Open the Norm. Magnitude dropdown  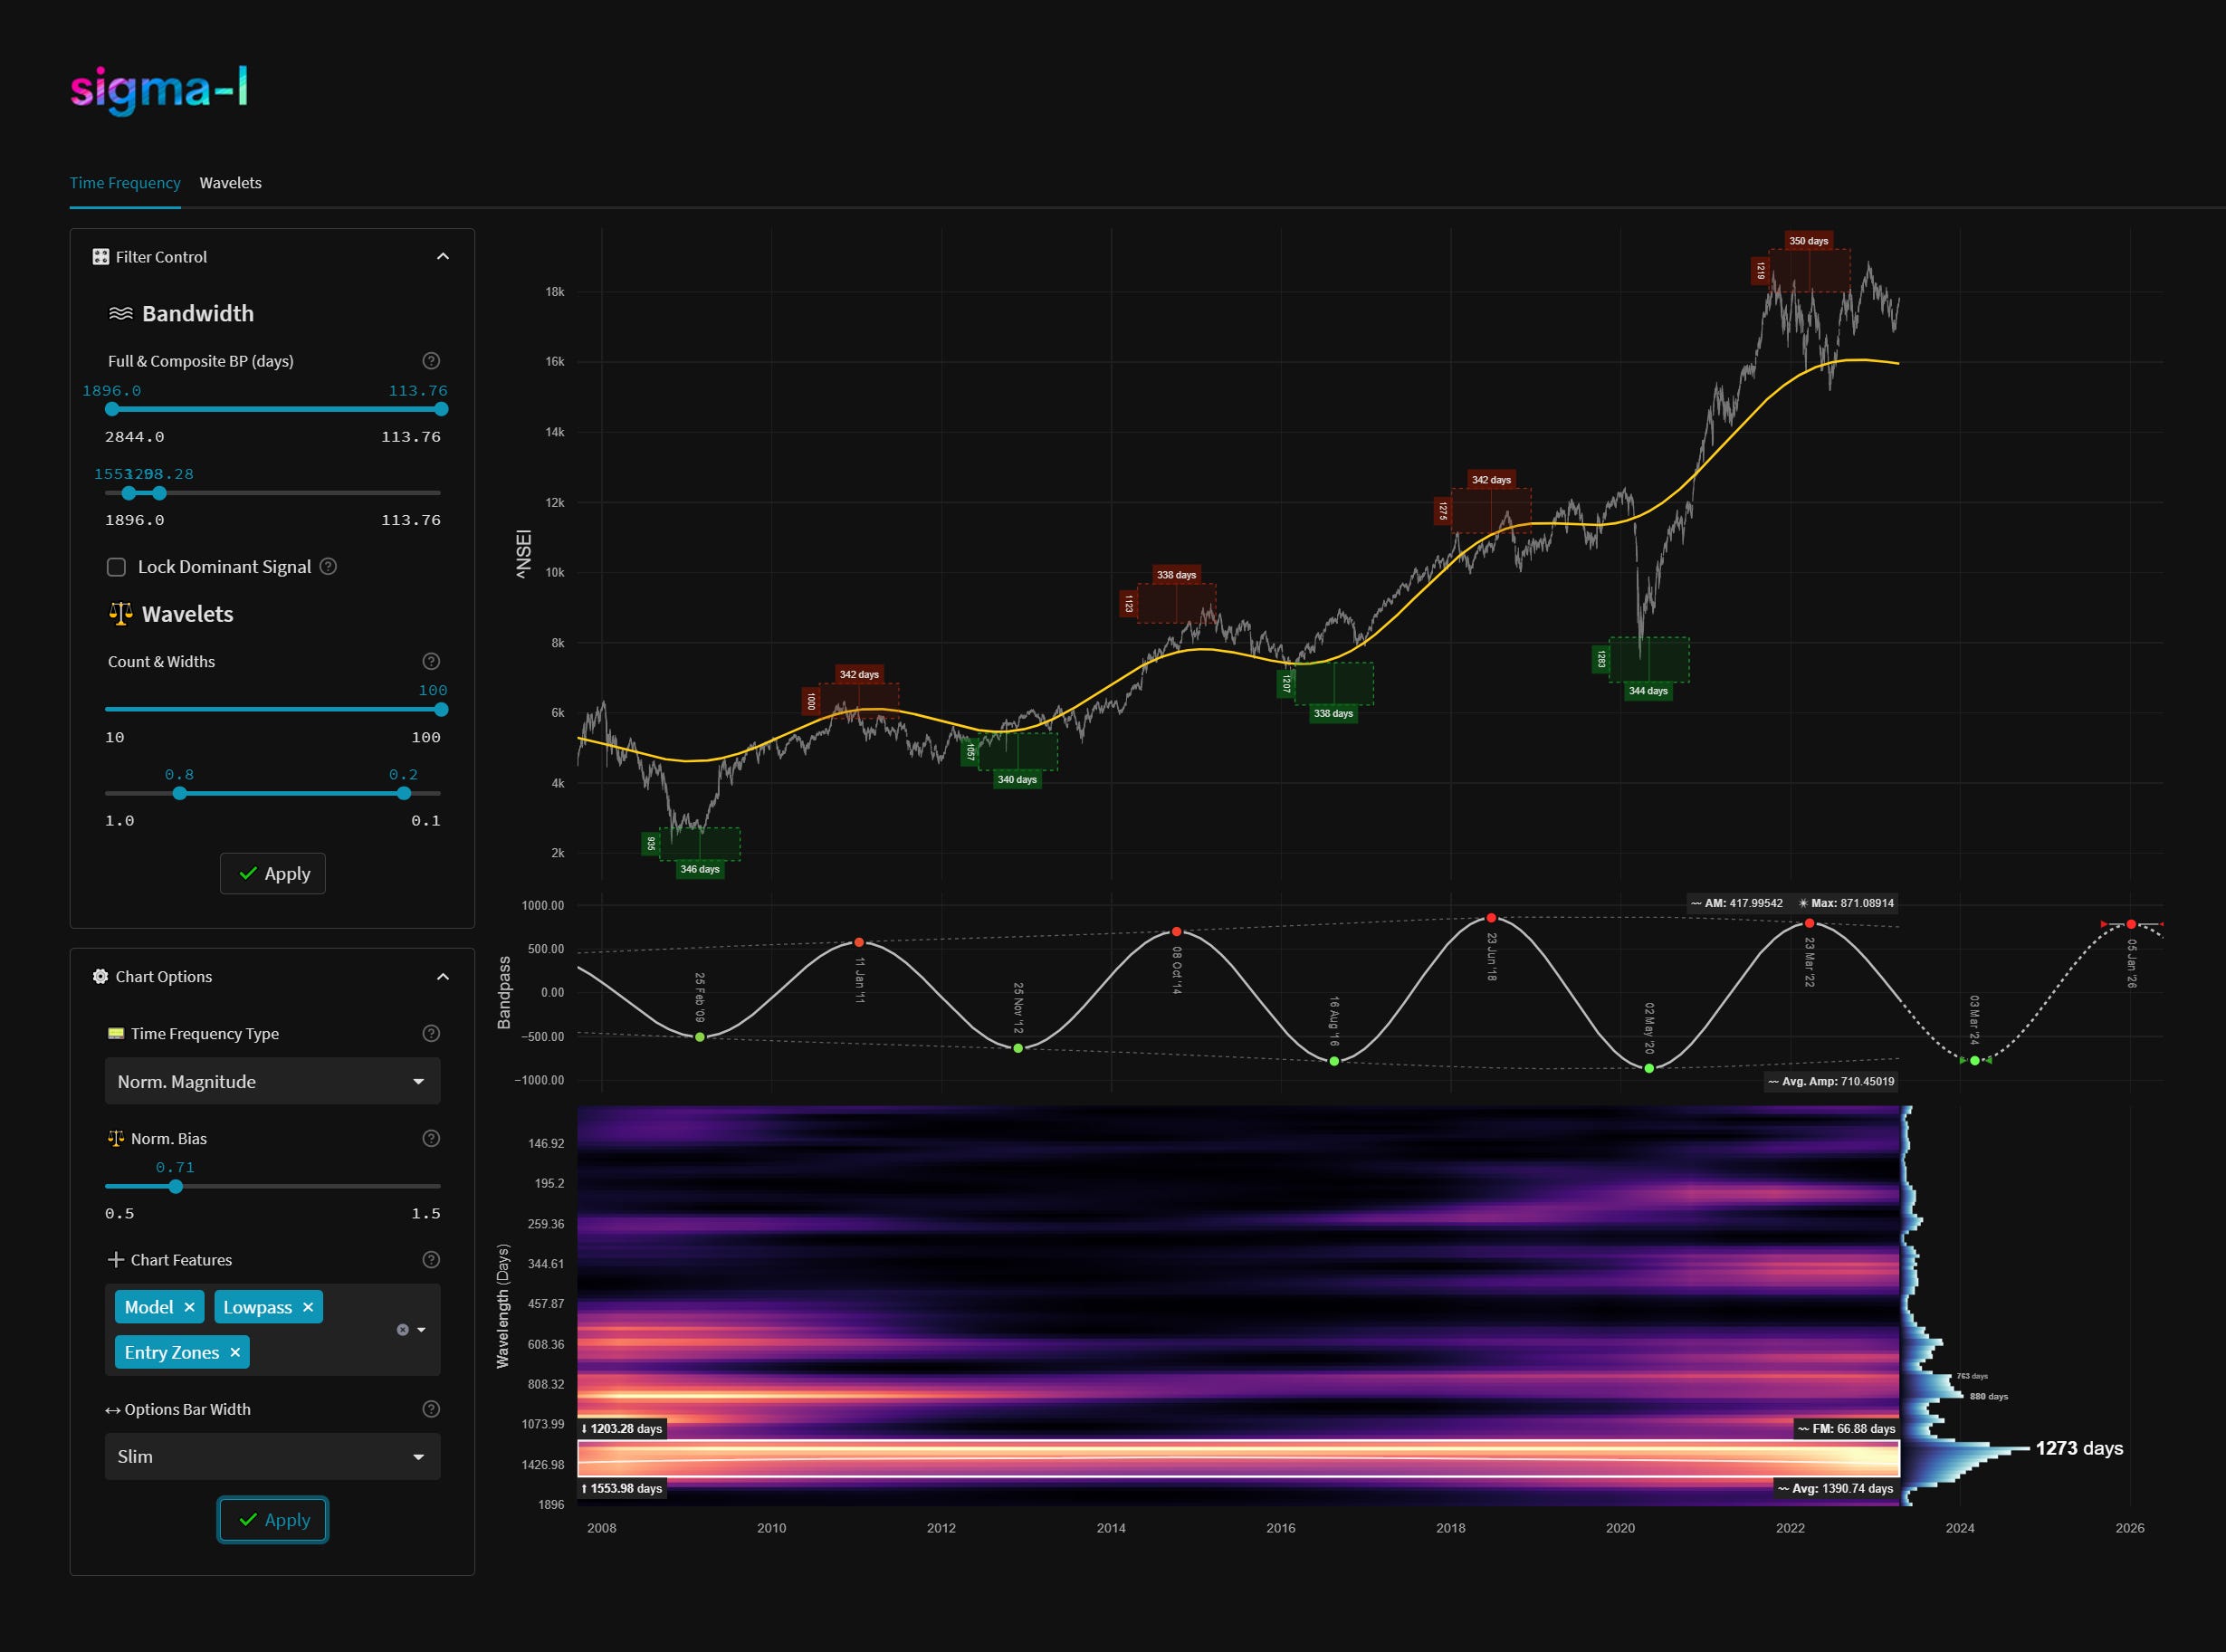(272, 1081)
